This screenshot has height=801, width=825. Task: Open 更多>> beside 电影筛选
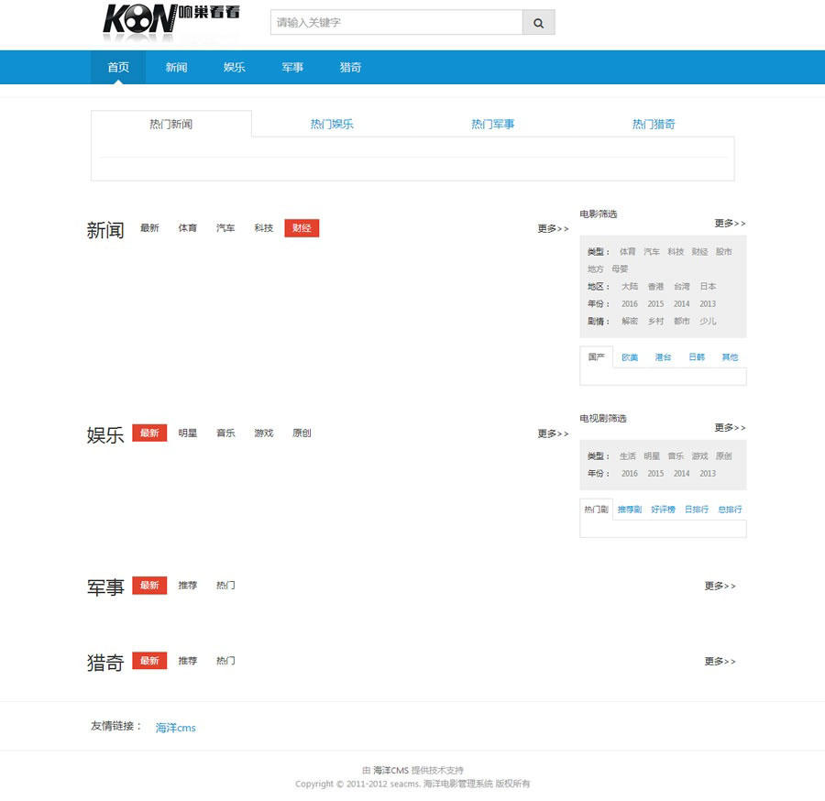click(730, 224)
